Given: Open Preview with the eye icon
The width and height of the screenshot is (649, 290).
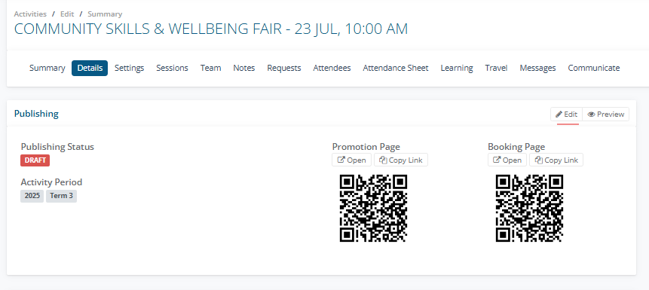Looking at the screenshot, I should coord(605,114).
